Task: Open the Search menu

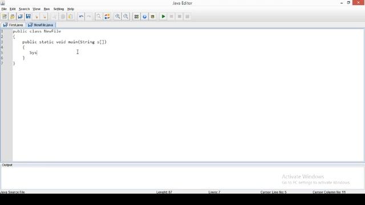Action: (24, 9)
